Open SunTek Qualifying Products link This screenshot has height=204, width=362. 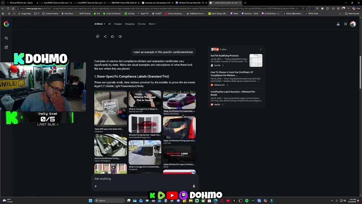[x=225, y=56]
